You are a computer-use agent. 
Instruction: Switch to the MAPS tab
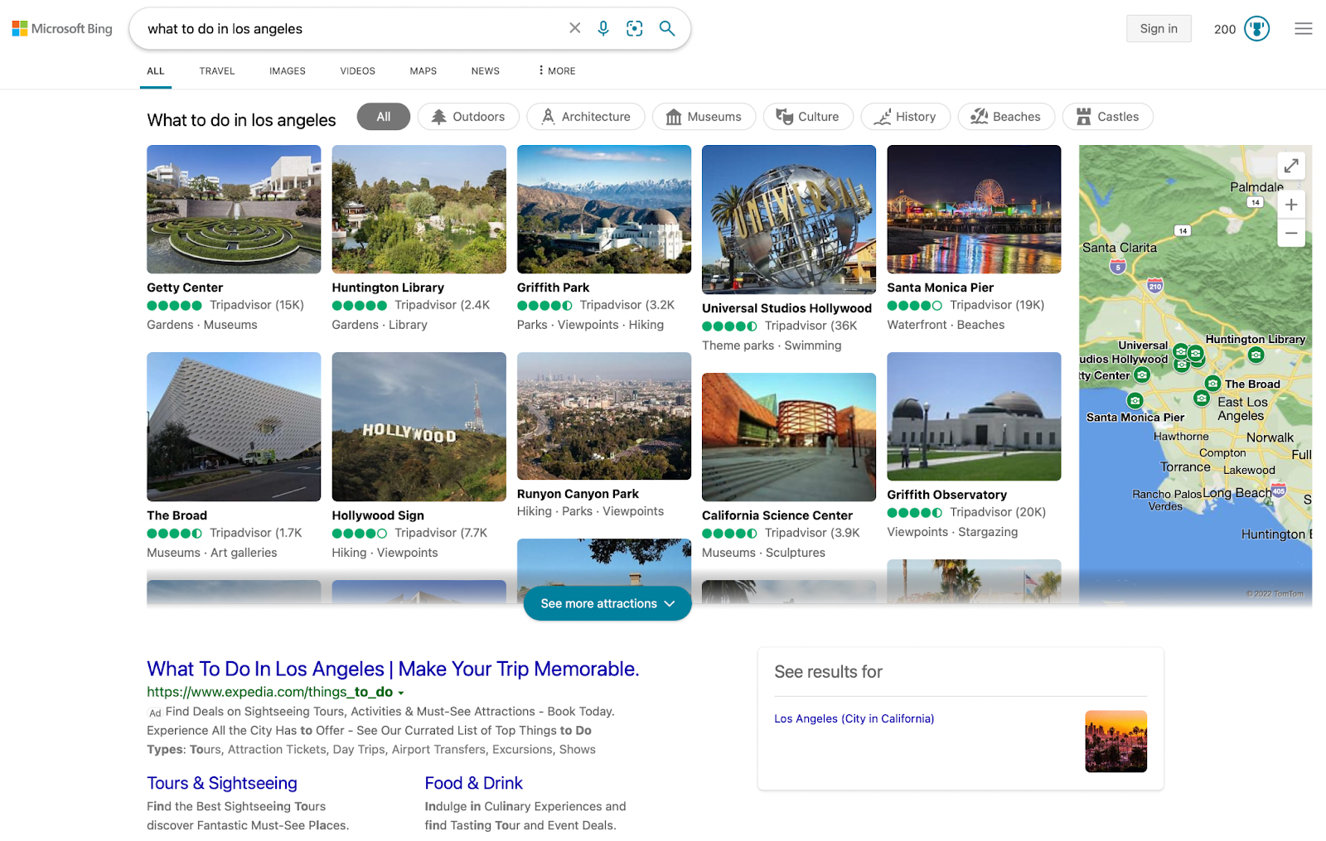[423, 71]
